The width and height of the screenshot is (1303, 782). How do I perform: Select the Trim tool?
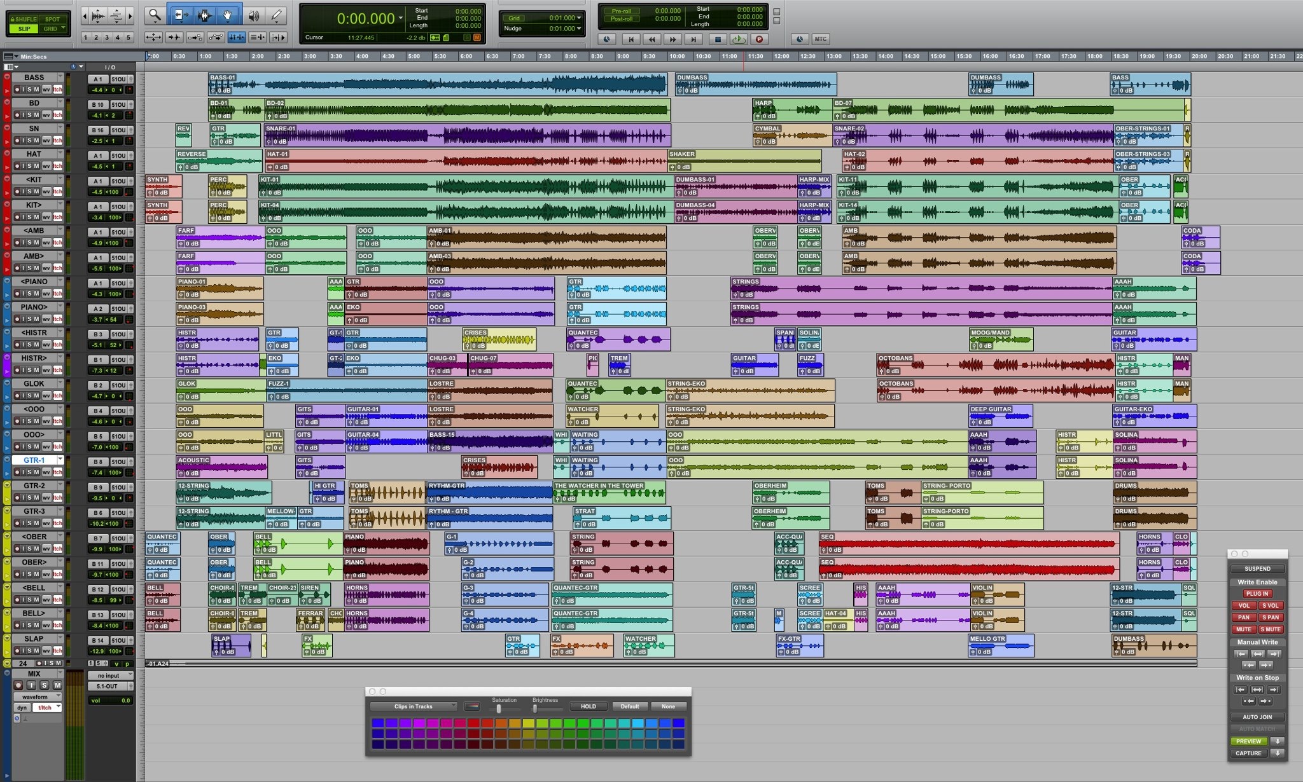(x=182, y=14)
